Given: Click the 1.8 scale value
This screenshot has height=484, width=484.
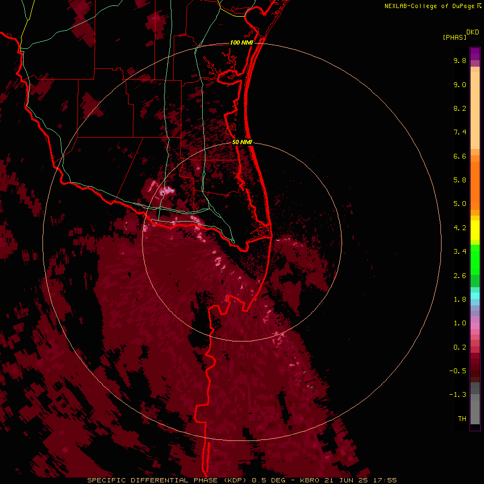Looking at the screenshot, I should pyautogui.click(x=460, y=300).
